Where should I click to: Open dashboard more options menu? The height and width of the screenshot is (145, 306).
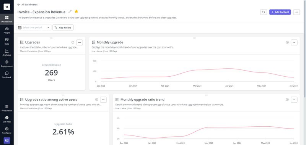tap(296, 12)
